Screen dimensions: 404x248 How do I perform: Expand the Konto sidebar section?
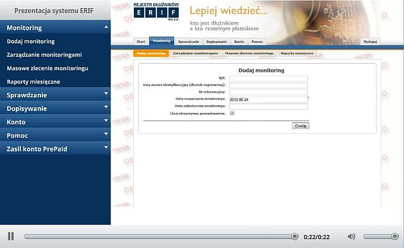(106, 121)
